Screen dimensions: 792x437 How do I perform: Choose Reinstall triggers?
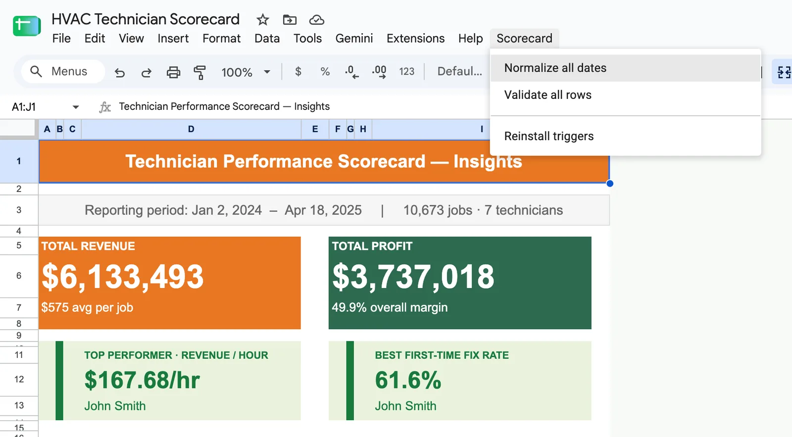click(x=625, y=136)
